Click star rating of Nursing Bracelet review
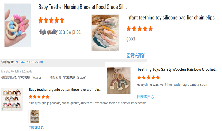The height and width of the screenshot is (131, 222). [51, 20]
